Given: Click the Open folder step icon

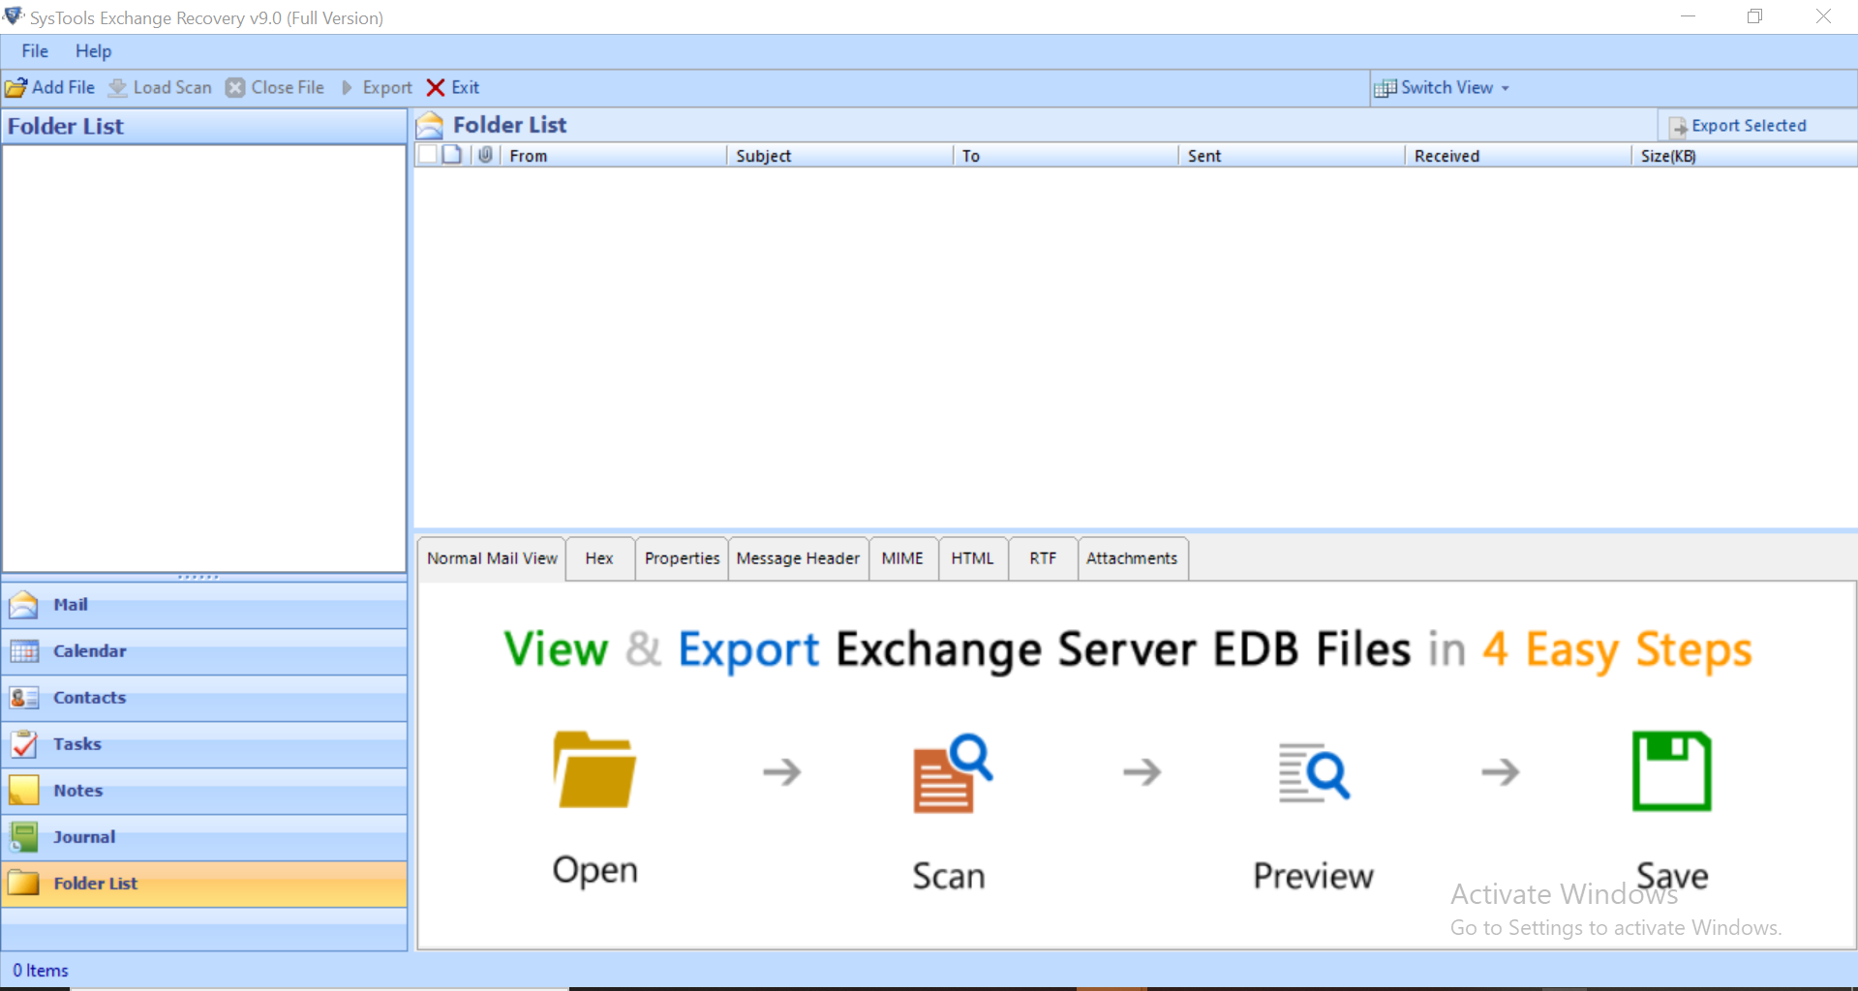Looking at the screenshot, I should coord(594,770).
